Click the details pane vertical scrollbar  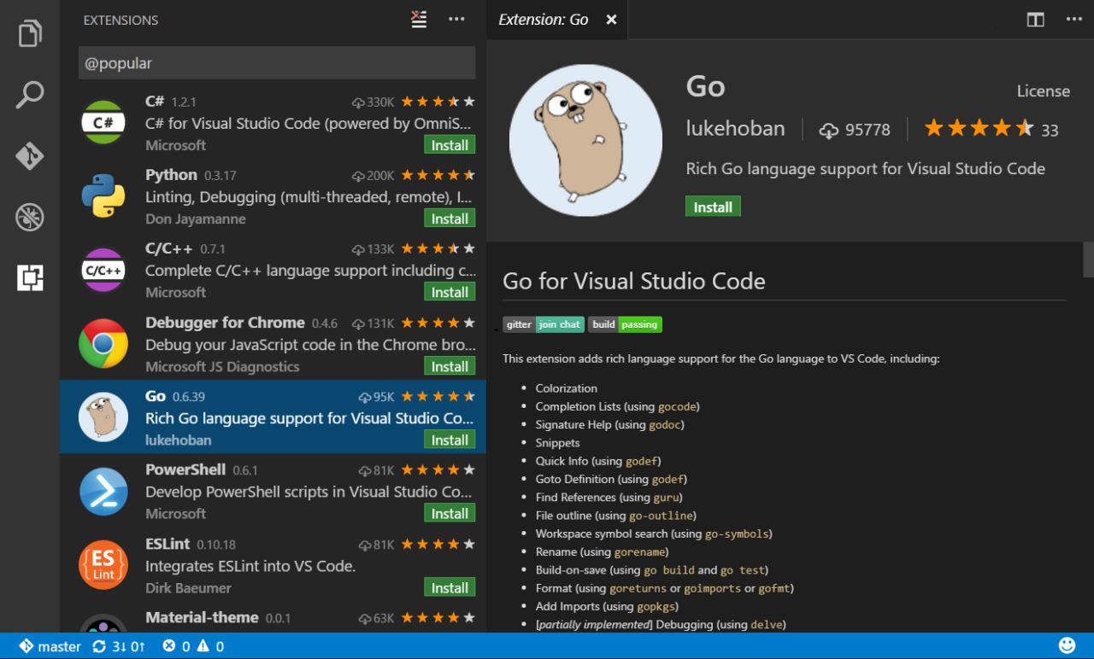(1088, 260)
